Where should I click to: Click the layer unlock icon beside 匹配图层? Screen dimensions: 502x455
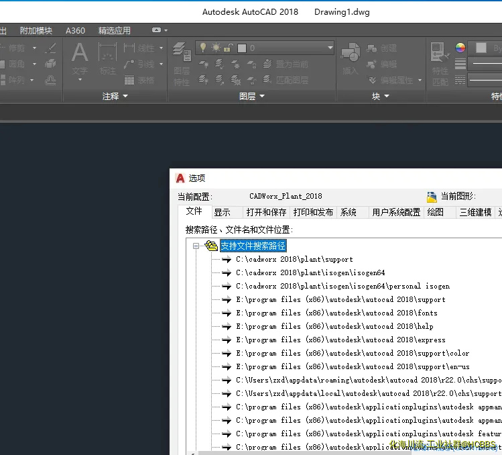click(x=251, y=80)
